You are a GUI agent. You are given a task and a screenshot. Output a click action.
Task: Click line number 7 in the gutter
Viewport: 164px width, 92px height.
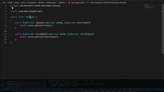(6, 23)
